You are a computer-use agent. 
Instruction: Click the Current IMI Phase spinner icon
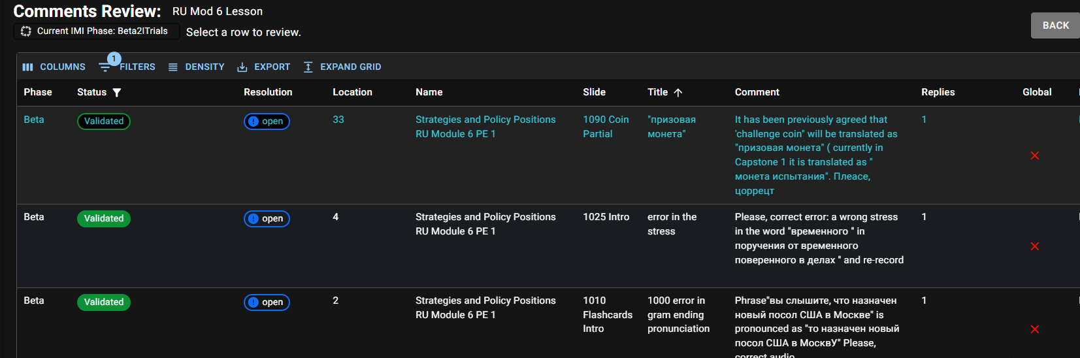pyautogui.click(x=26, y=31)
